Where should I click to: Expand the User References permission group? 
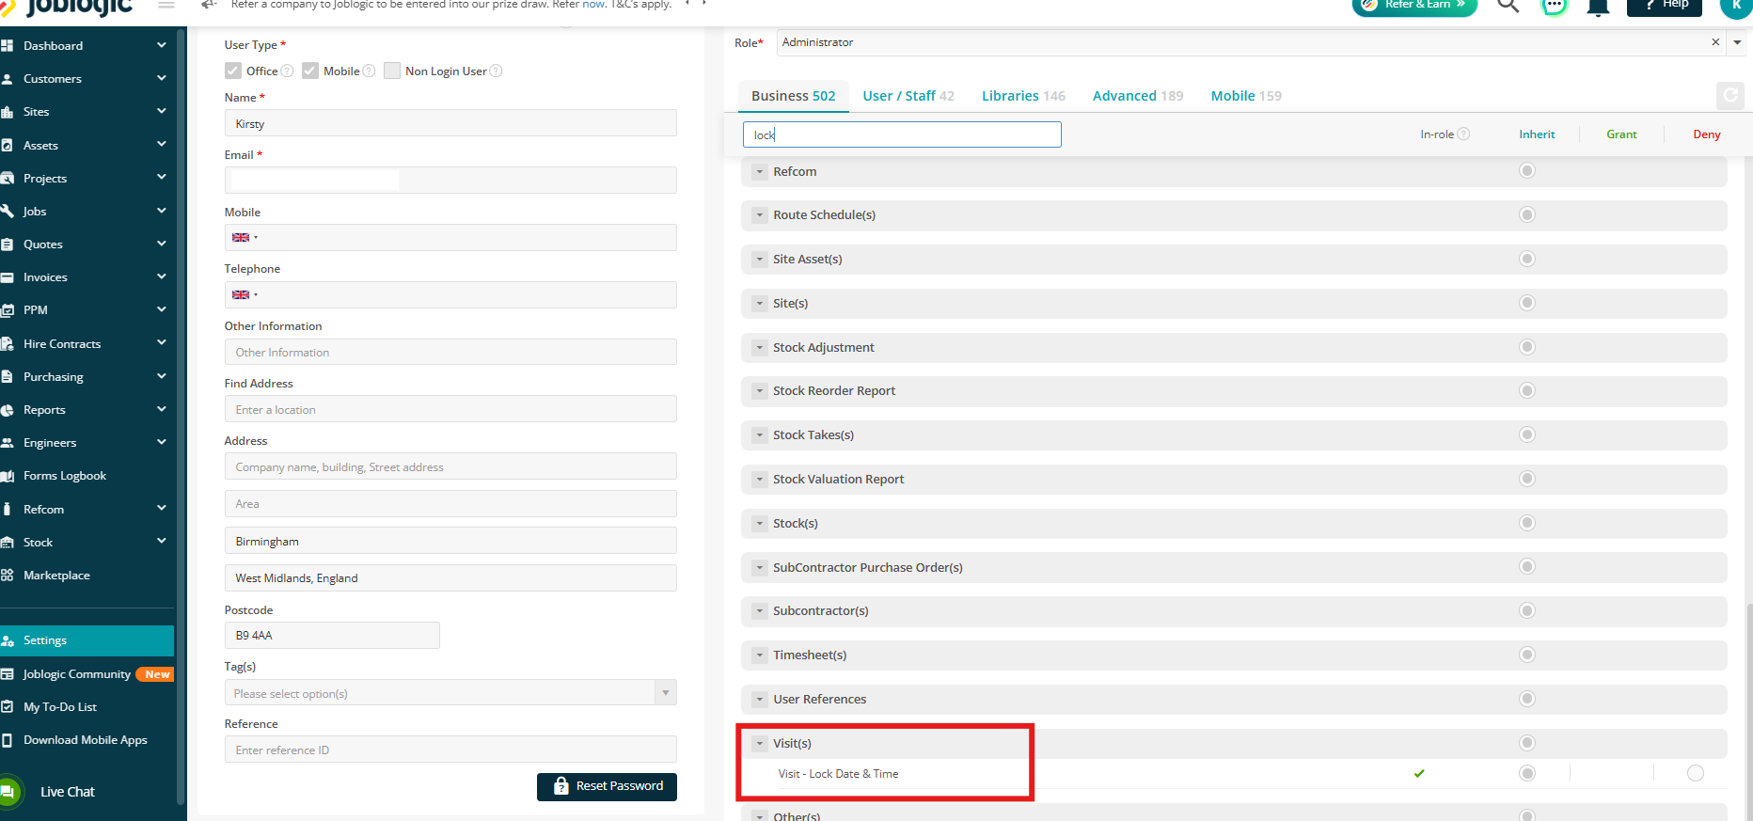[760, 700]
